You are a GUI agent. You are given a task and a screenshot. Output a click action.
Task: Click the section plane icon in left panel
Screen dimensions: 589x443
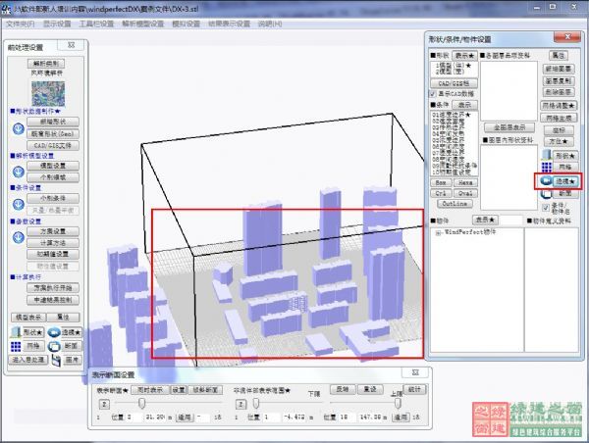54,346
